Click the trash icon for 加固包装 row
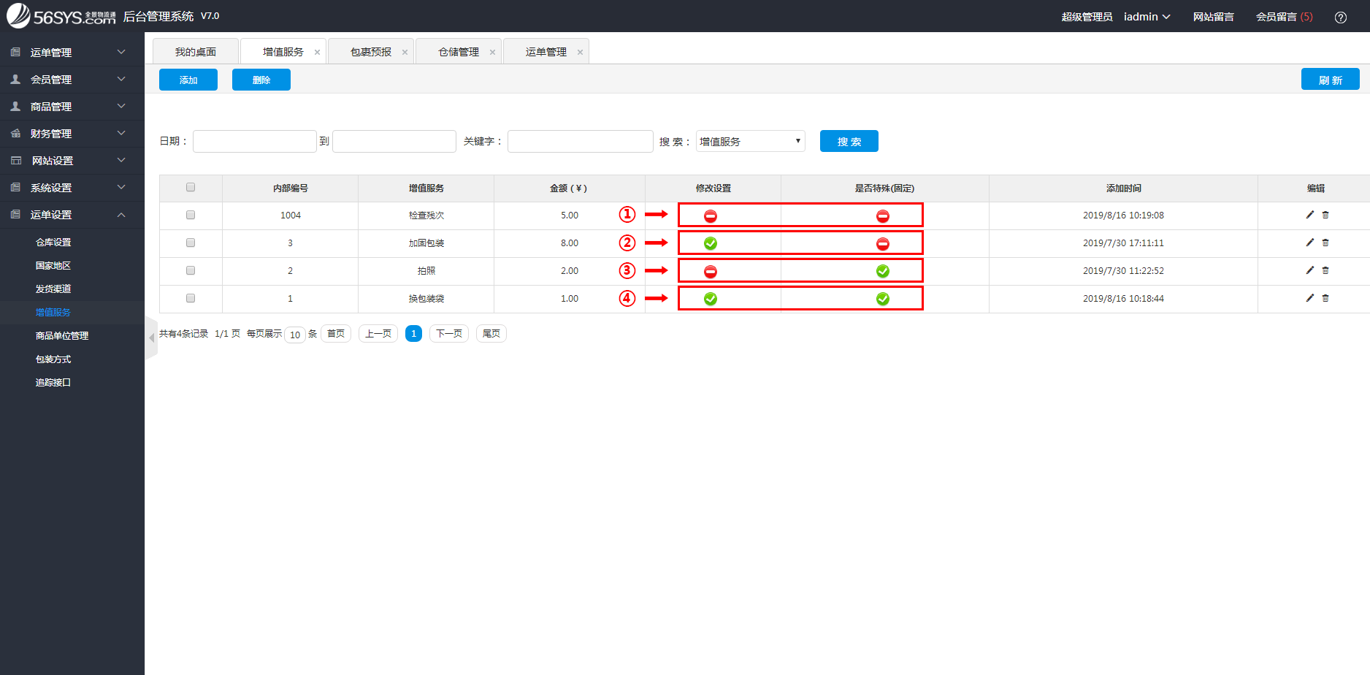 tap(1325, 243)
